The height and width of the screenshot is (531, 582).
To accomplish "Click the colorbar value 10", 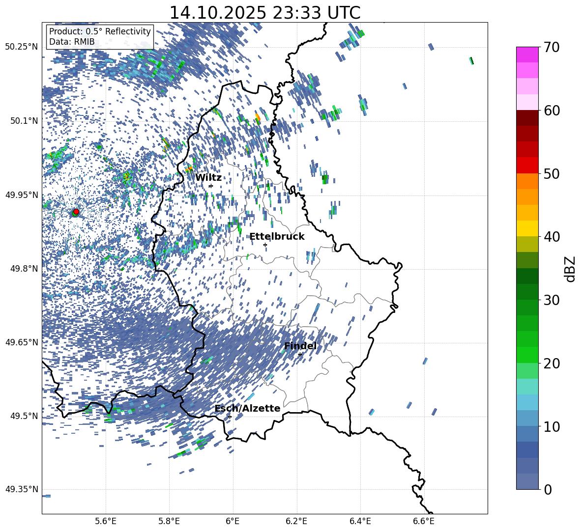I will (552, 426).
